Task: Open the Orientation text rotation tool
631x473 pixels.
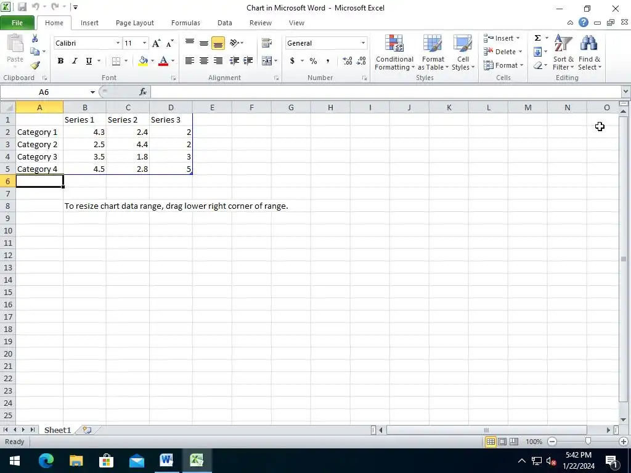Action: [x=236, y=42]
